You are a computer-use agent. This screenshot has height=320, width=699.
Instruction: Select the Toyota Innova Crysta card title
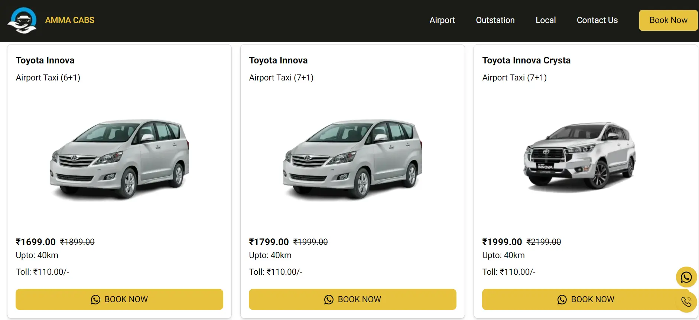click(x=527, y=60)
